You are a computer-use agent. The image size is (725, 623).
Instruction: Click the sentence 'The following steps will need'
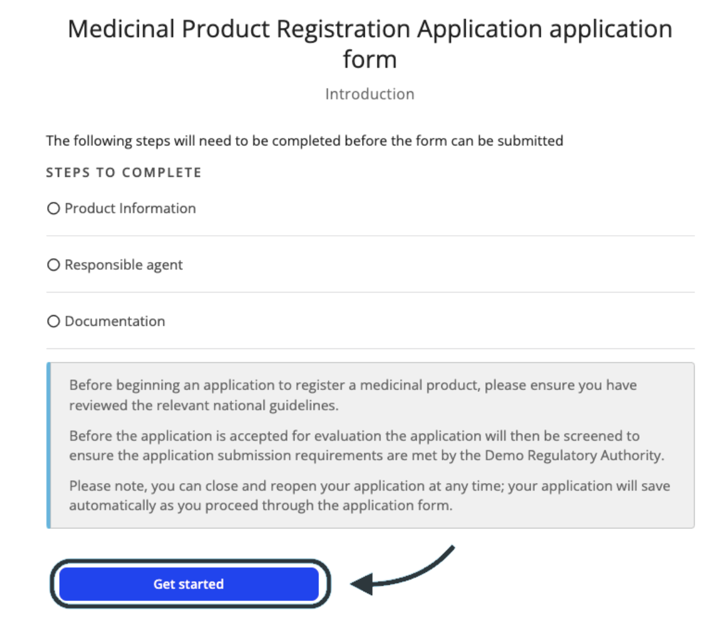(x=305, y=141)
